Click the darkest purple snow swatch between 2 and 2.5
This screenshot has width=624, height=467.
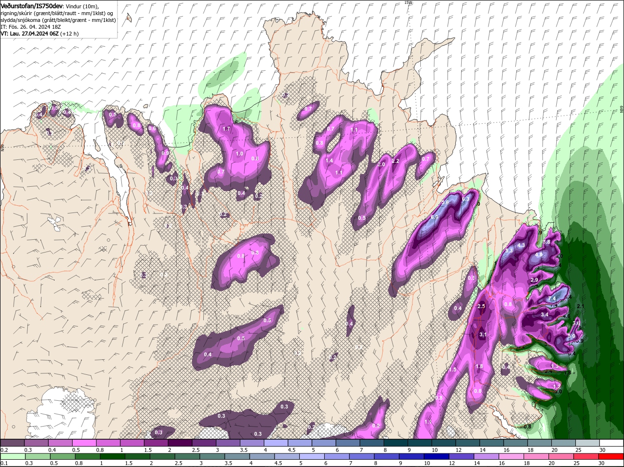(x=179, y=443)
